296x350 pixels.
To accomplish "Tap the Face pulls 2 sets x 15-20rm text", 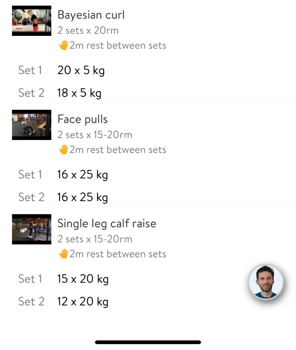I will coord(95,135).
